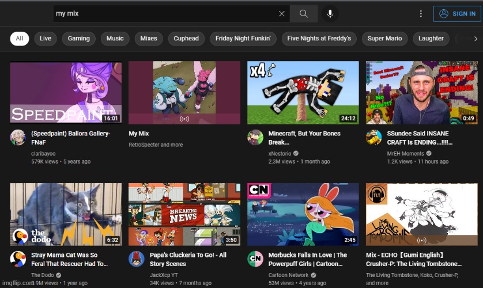483x288 pixels.
Task: Click 'SSundee Said INSANE CRAFT Is ENDING' title
Action: coord(420,138)
